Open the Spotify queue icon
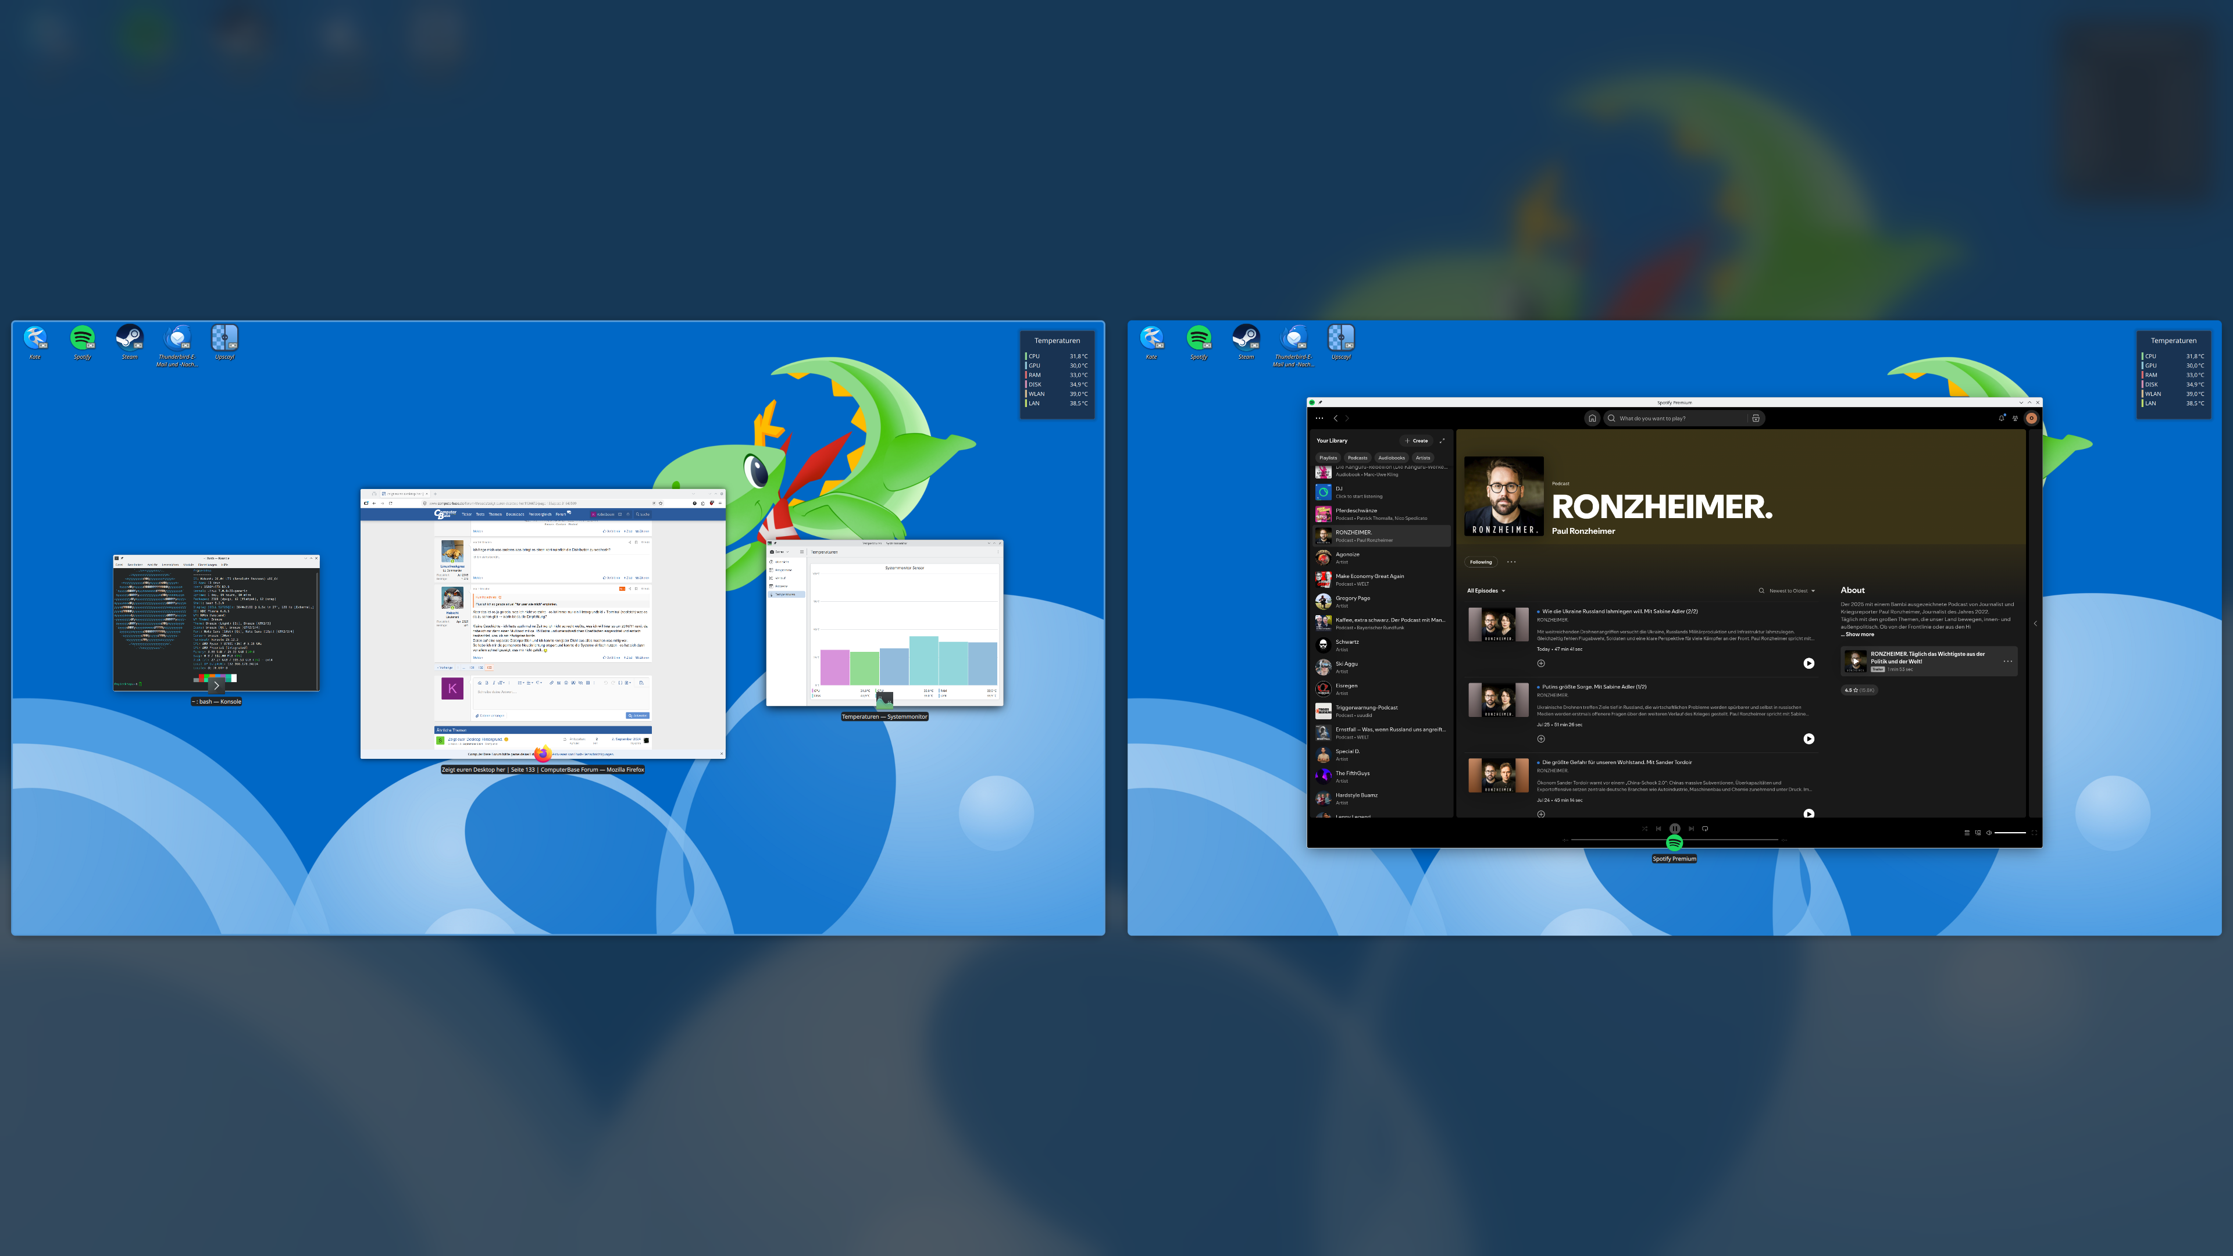 [1966, 833]
